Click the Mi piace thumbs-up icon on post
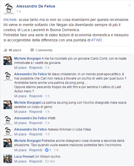This screenshot has width=134, height=166. (x=5, y=50)
